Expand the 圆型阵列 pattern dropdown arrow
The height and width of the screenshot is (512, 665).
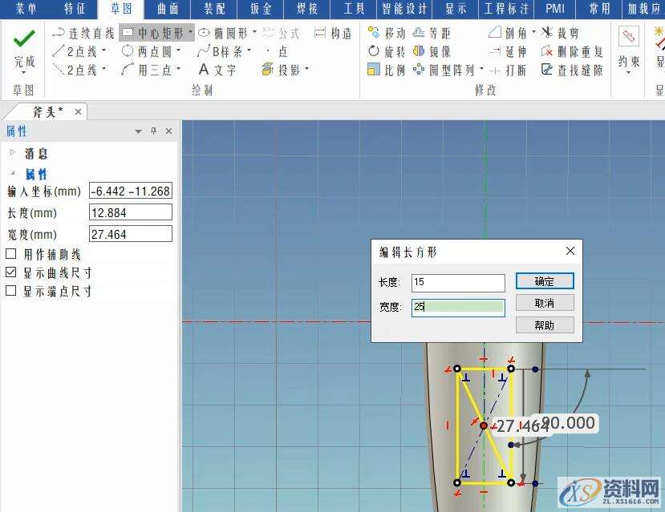click(x=483, y=69)
